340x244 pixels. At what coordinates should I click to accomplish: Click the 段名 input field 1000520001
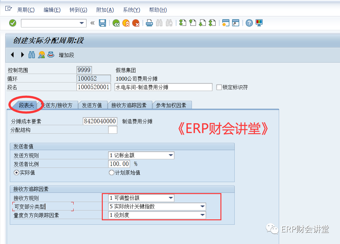pyautogui.click(x=94, y=87)
